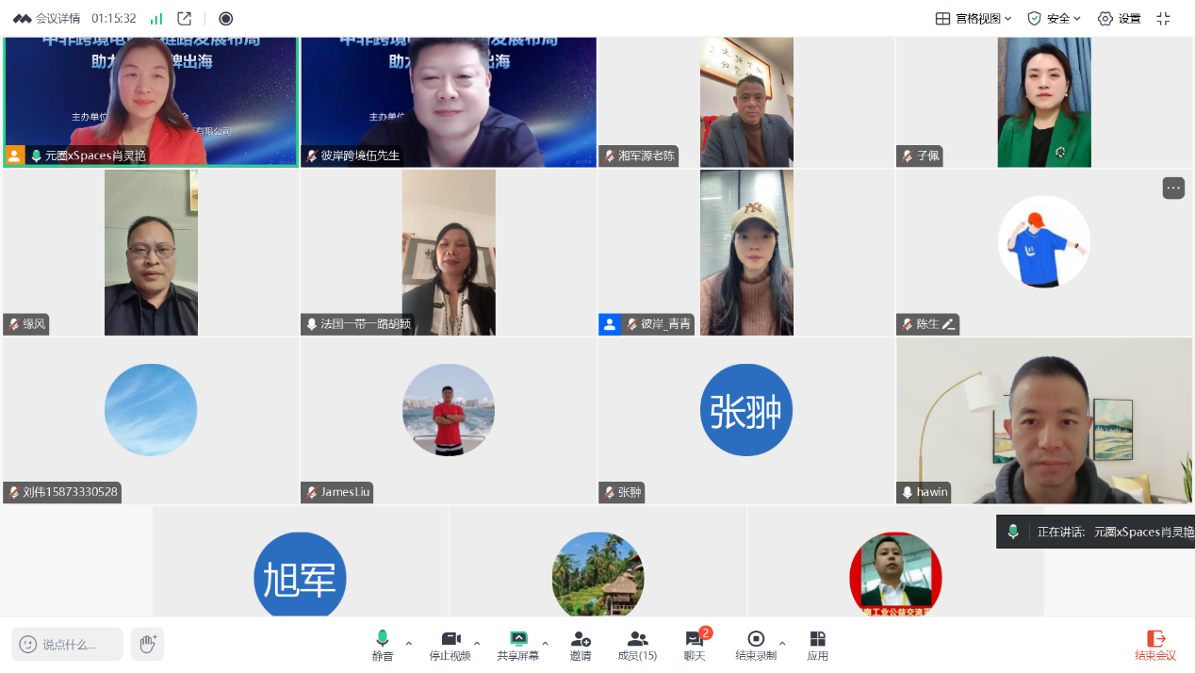Screen dimensions: 1195x673
Task: Click the share window icon in top bar
Action: (x=185, y=19)
